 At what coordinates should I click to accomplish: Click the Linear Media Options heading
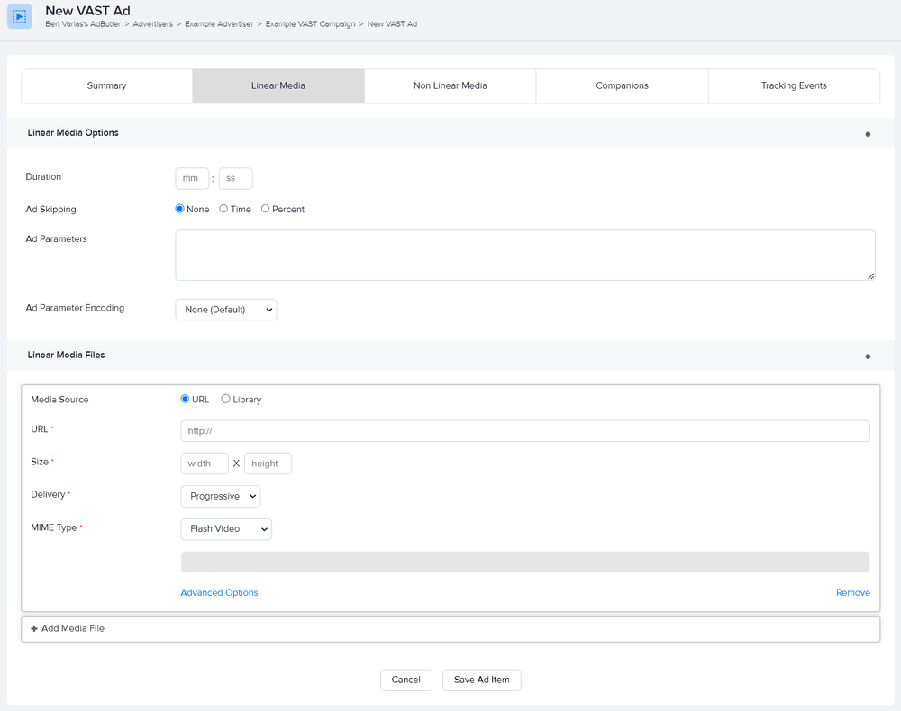pos(73,132)
